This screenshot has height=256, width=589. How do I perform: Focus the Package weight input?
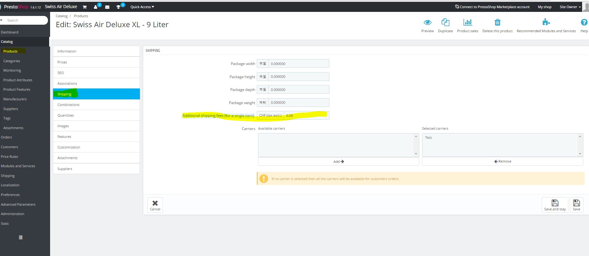[x=299, y=103]
